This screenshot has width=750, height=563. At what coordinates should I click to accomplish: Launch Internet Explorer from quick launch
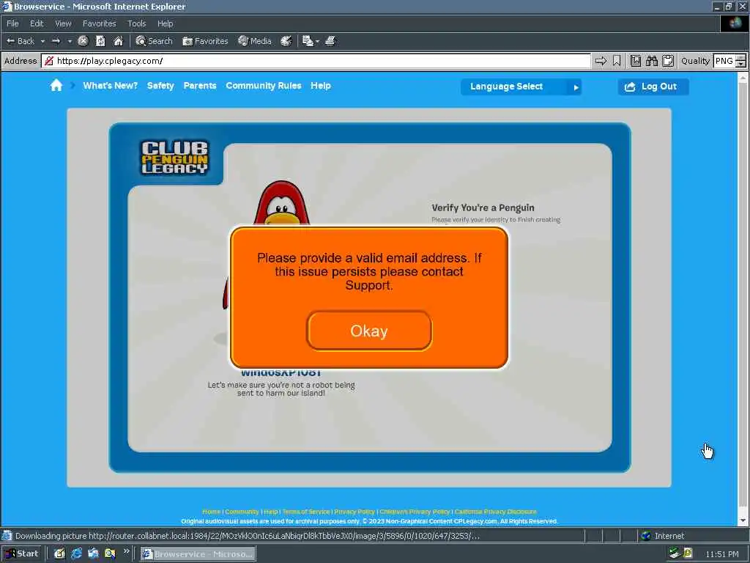[x=76, y=554]
